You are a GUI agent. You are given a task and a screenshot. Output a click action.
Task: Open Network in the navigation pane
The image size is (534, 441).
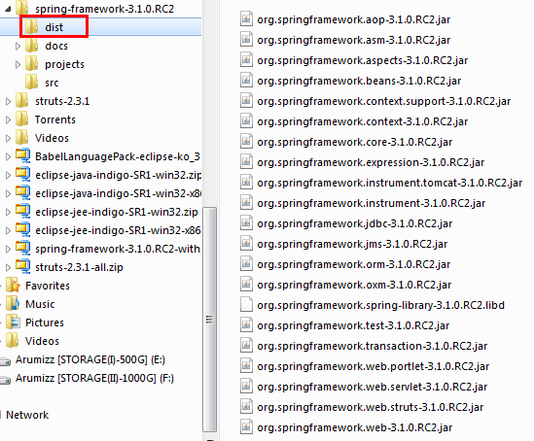coord(27,415)
